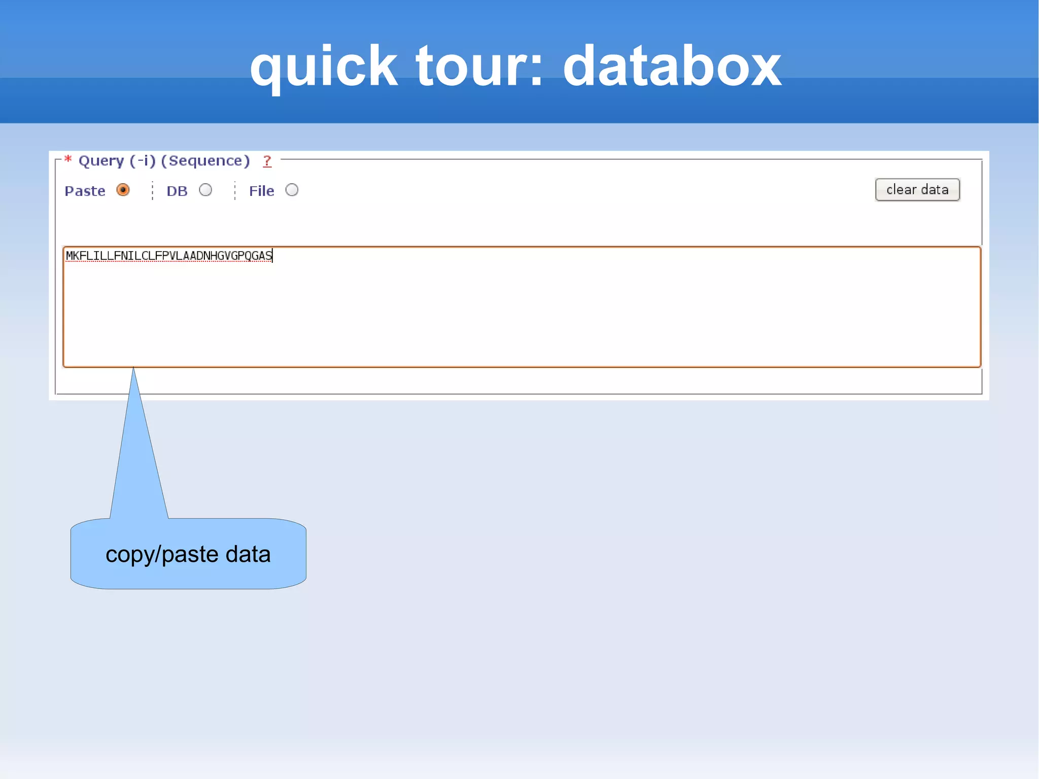Click the dotted divider between Paste and DB
The height and width of the screenshot is (779, 1039).
point(152,191)
